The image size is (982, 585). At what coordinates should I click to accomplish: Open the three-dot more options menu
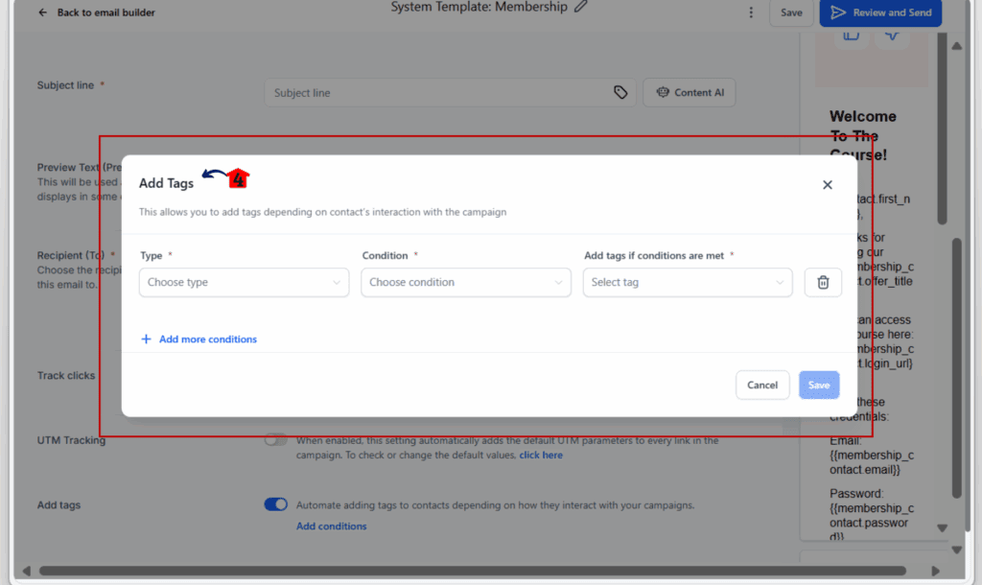(751, 12)
